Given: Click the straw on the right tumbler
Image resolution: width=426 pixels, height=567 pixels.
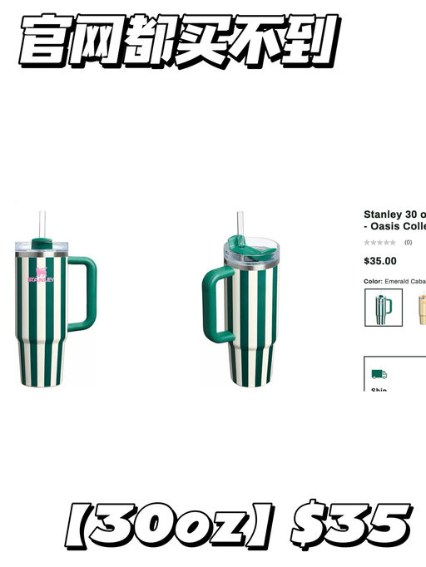Looking at the screenshot, I should pyautogui.click(x=240, y=224).
